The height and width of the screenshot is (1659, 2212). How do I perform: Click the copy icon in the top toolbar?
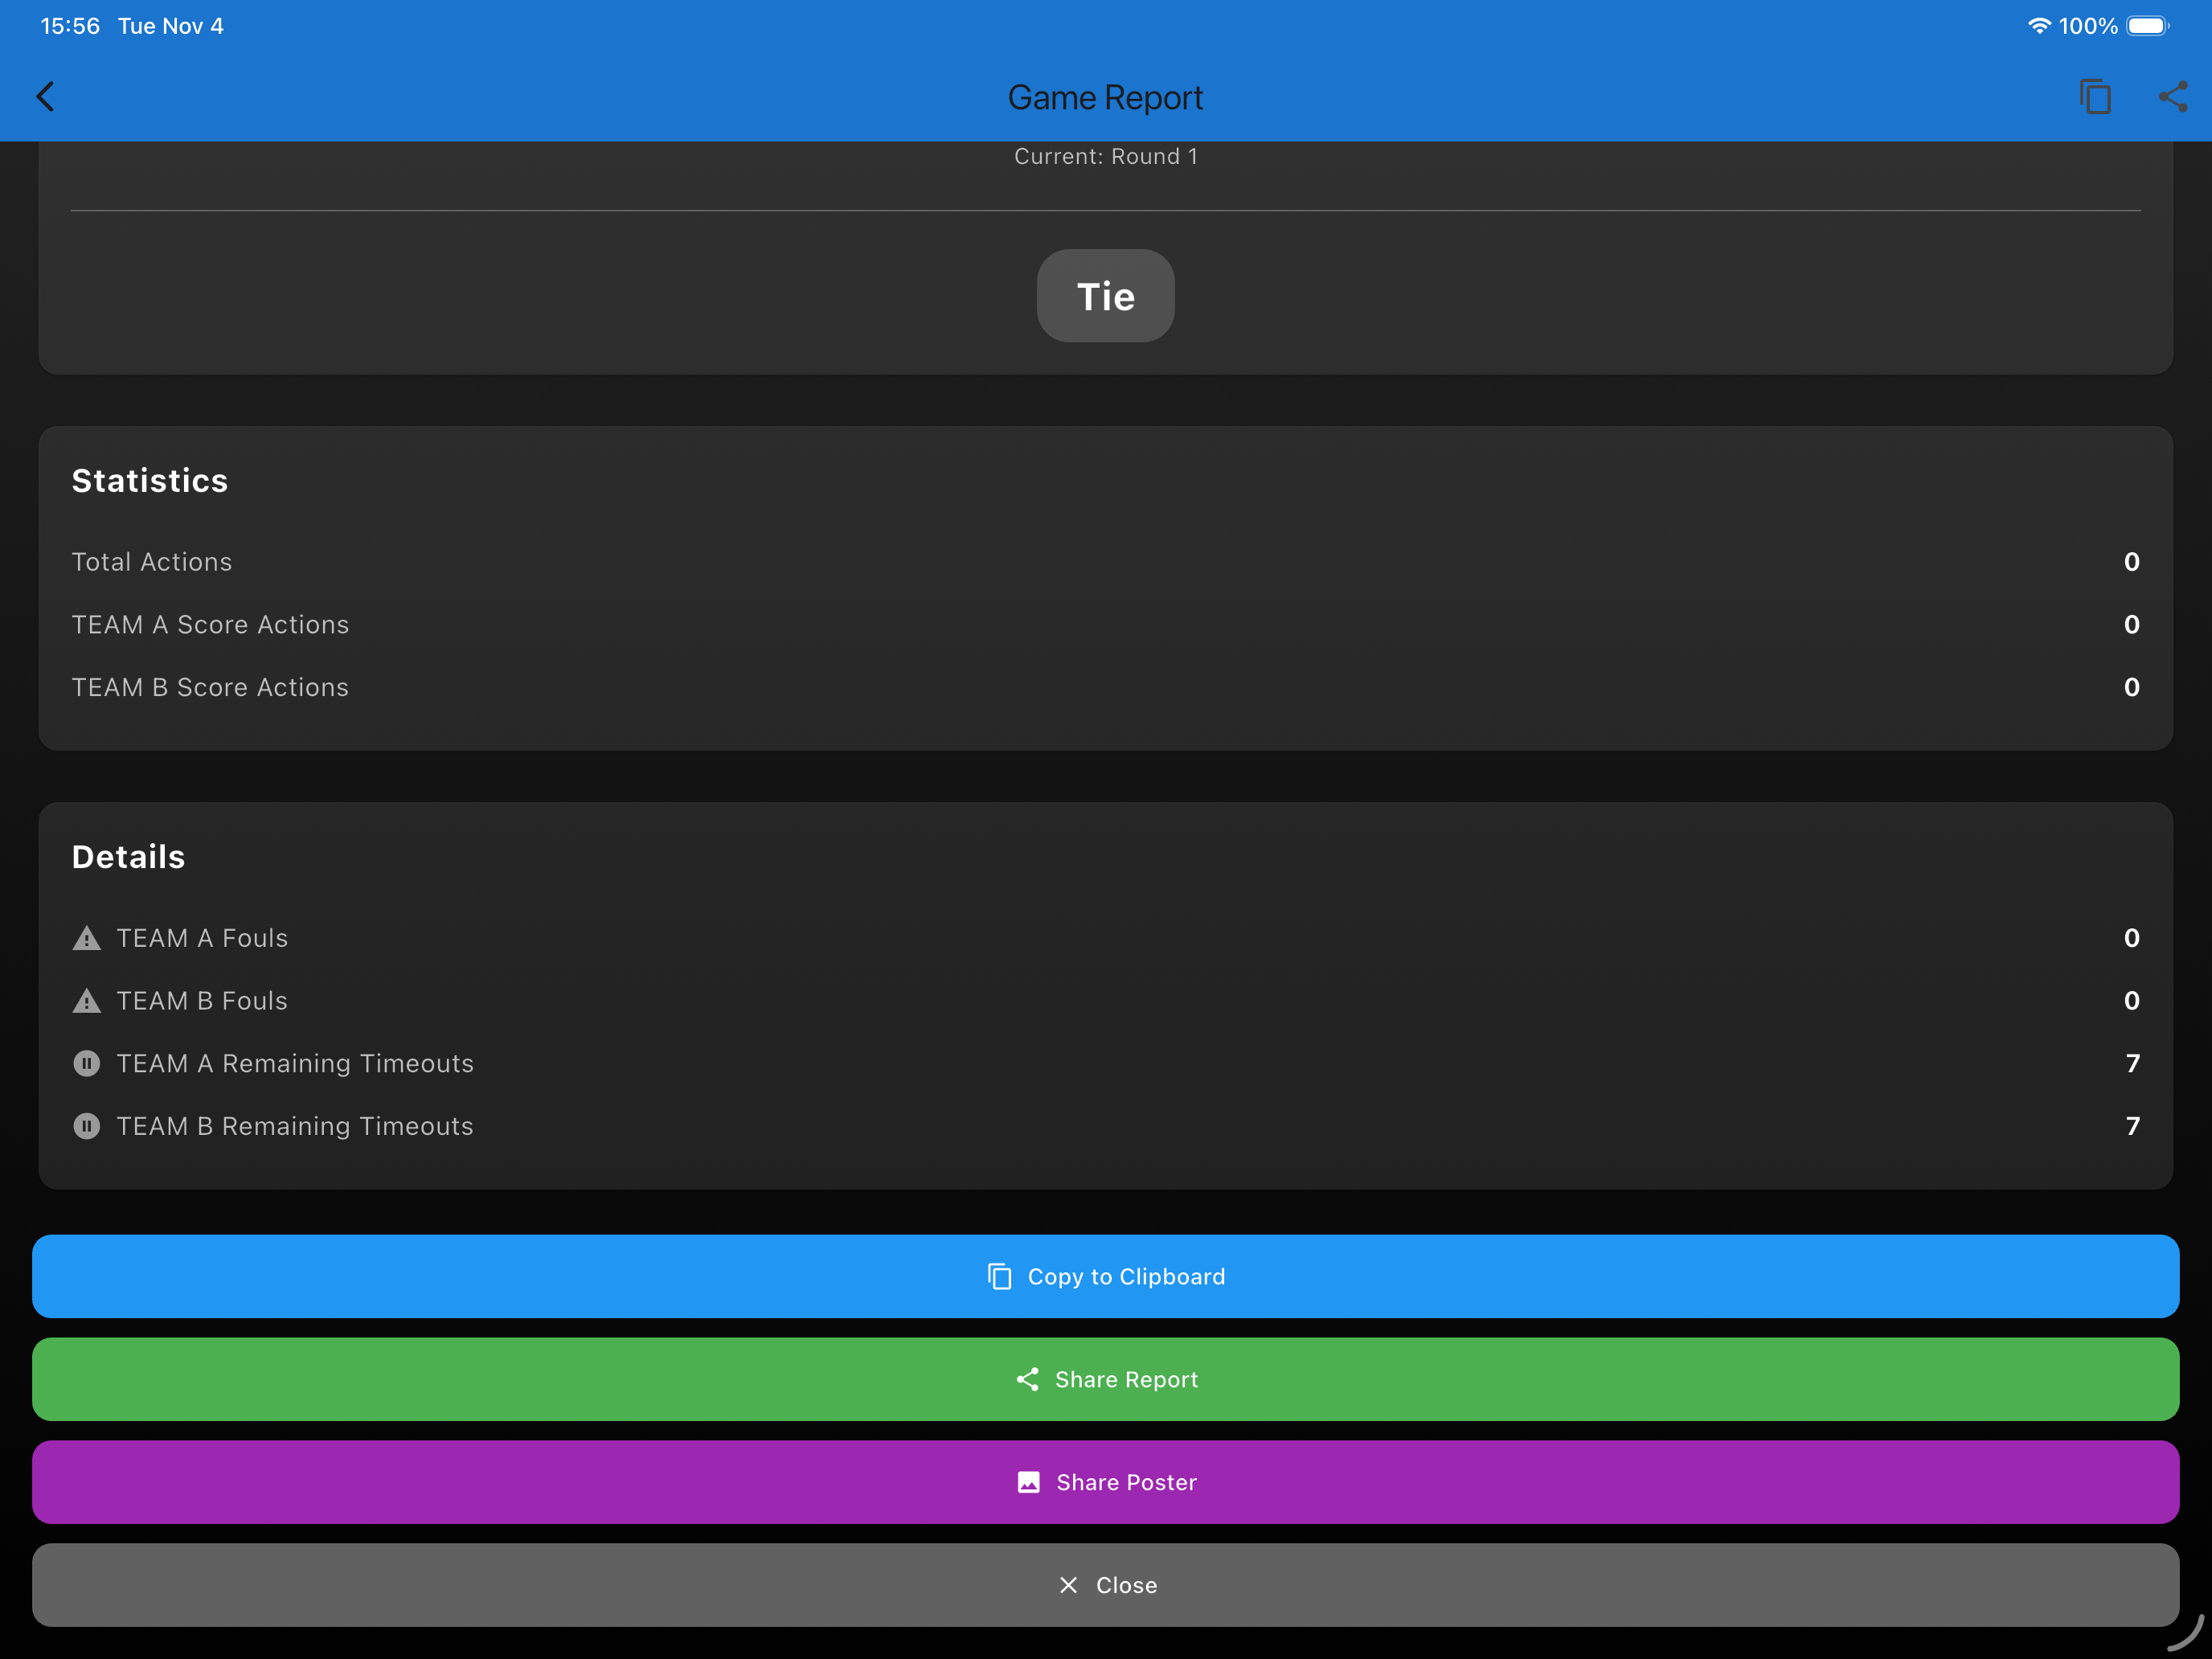[x=2095, y=96]
